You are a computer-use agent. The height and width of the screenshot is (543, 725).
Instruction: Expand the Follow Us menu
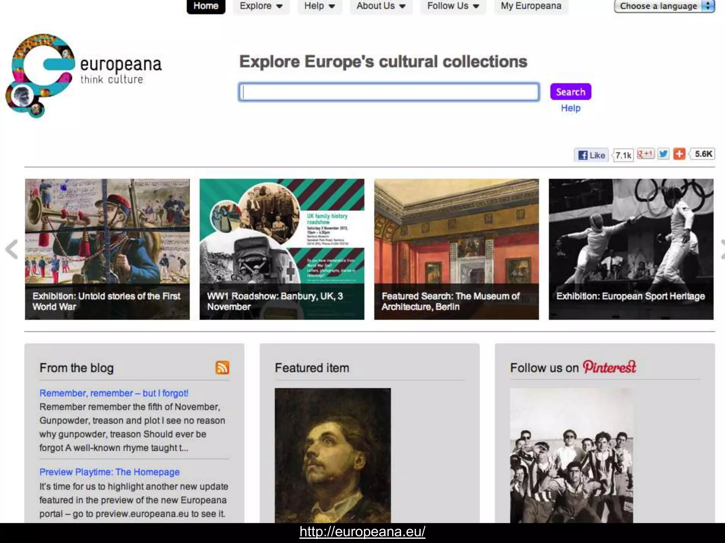[453, 6]
